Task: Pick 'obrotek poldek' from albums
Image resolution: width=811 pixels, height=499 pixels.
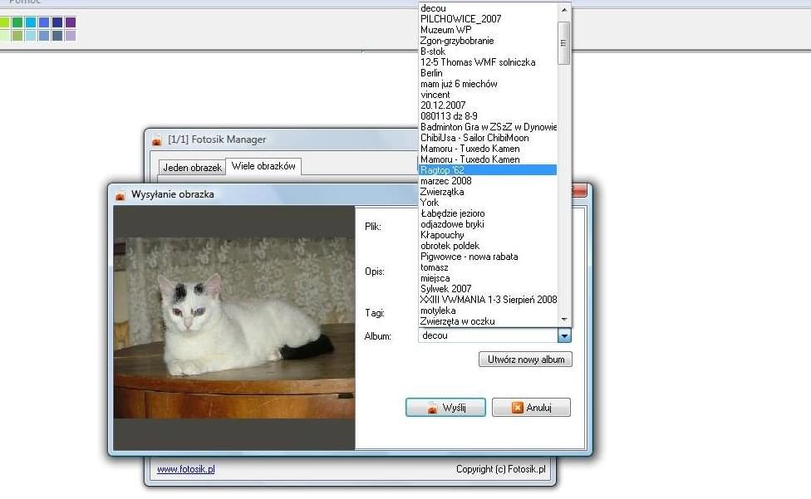Action: pos(487,246)
